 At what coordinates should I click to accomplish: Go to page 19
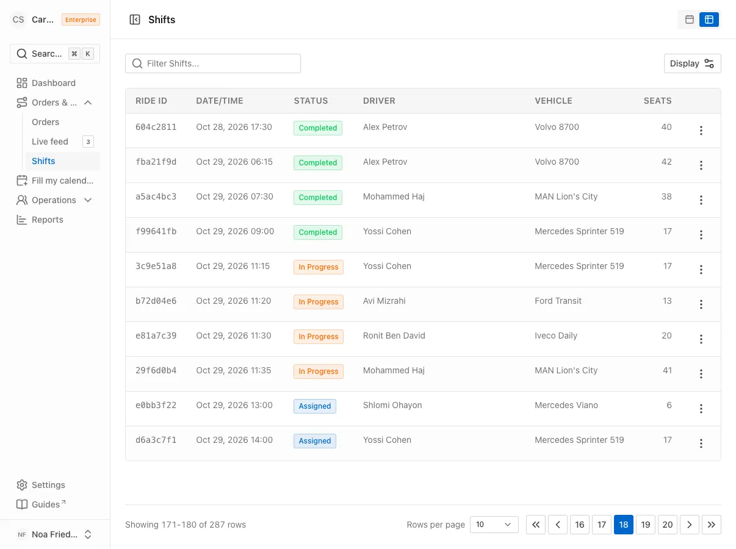(646, 525)
